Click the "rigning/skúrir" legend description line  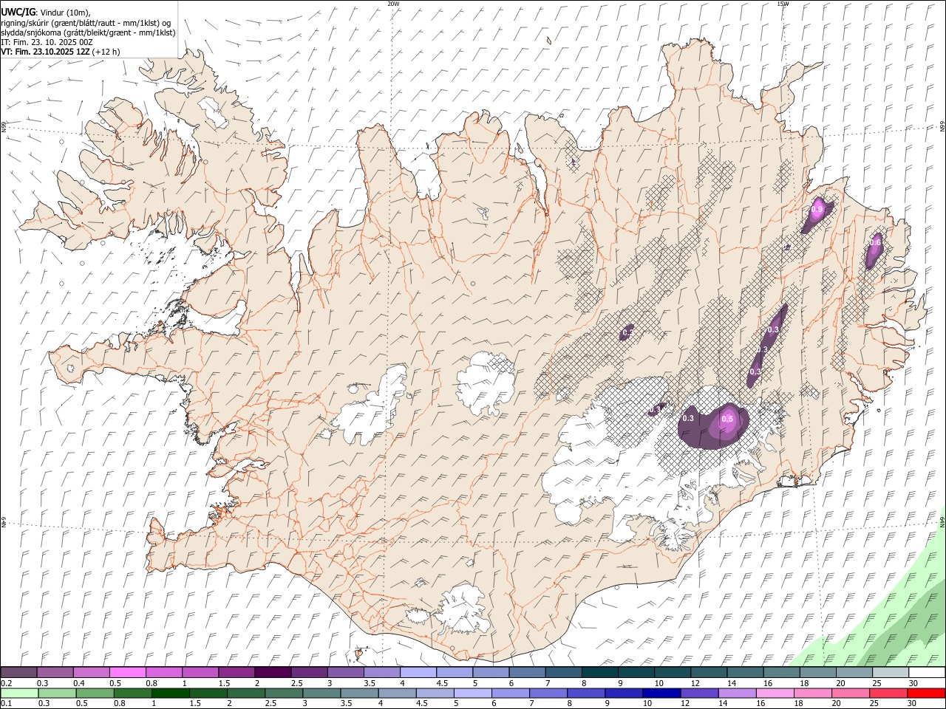[x=86, y=23]
